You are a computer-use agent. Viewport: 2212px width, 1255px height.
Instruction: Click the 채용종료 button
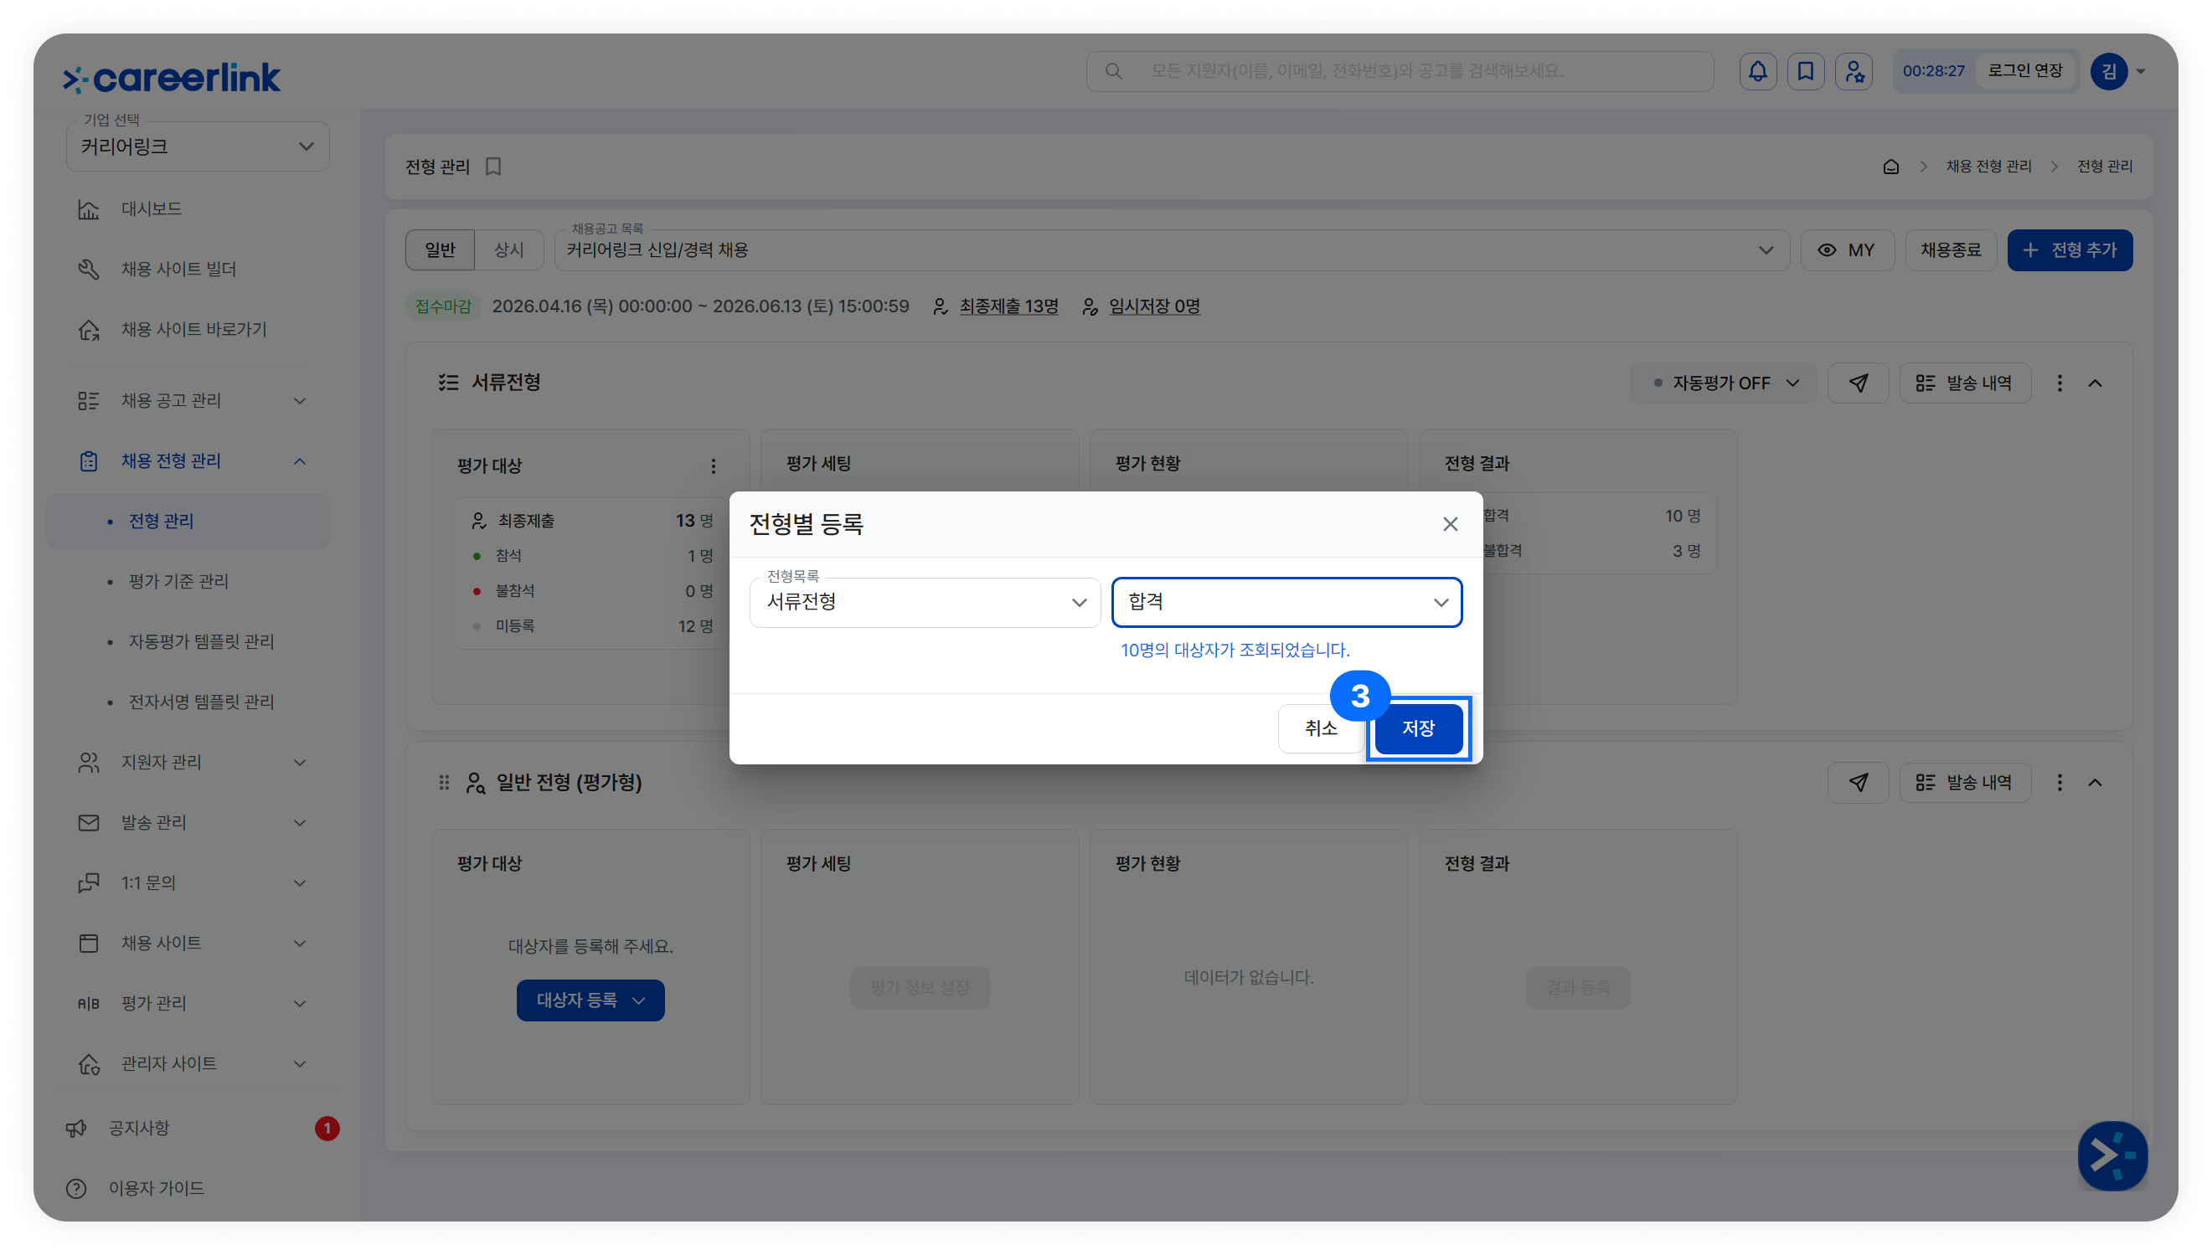pos(1951,250)
